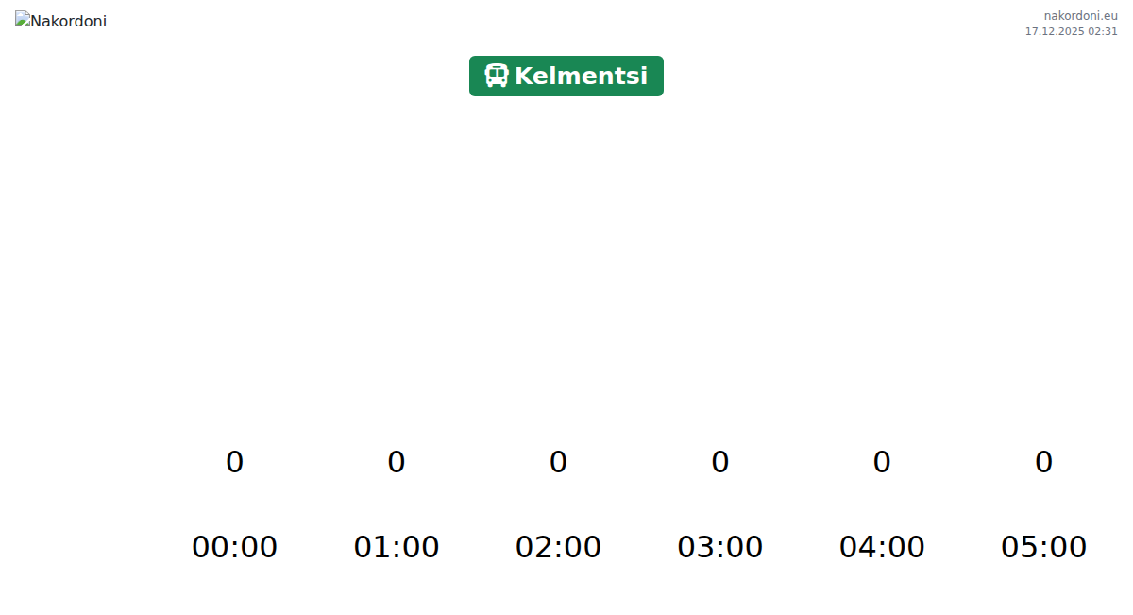Select the count value above 02:00
This screenshot has width=1133, height=615.
point(558,462)
